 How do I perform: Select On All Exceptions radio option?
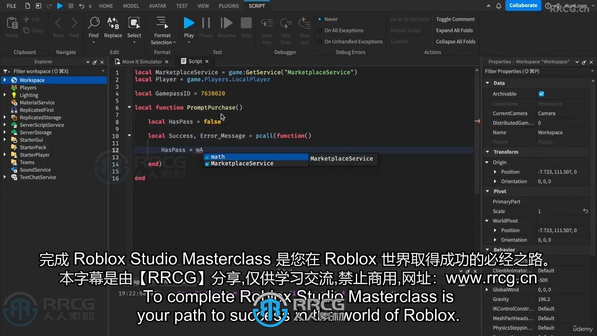click(x=319, y=30)
